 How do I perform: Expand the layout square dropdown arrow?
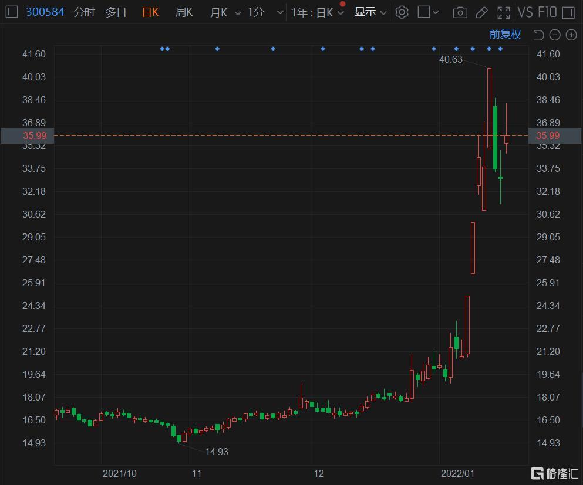436,13
